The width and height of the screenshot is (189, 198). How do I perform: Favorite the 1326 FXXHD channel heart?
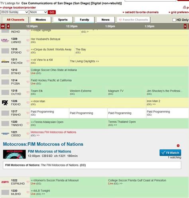(x=28, y=102)
